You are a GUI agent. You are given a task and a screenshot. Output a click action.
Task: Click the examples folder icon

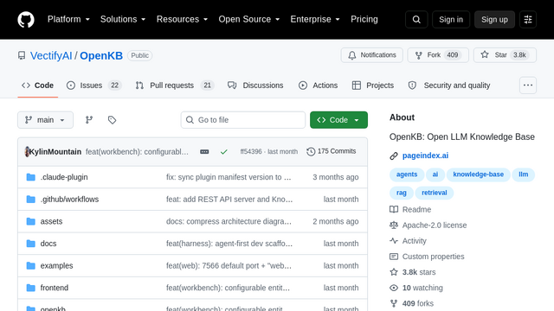pyautogui.click(x=31, y=265)
